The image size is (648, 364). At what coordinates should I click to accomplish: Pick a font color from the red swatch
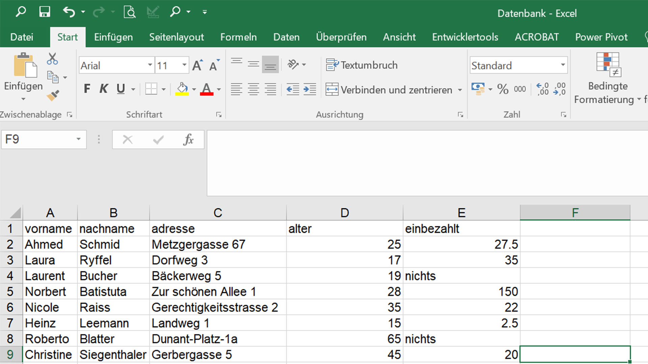click(207, 93)
